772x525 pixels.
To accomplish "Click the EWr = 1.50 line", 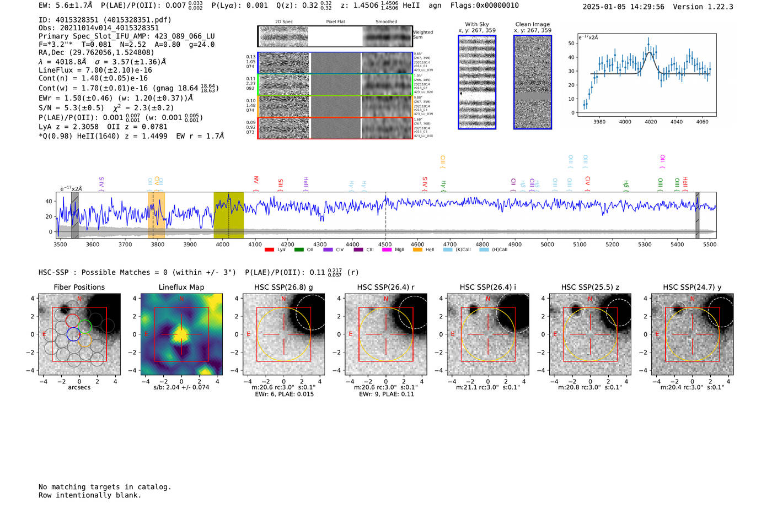I will [116, 98].
